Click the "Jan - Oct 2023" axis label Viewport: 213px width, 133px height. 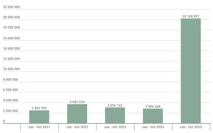tap(115, 127)
